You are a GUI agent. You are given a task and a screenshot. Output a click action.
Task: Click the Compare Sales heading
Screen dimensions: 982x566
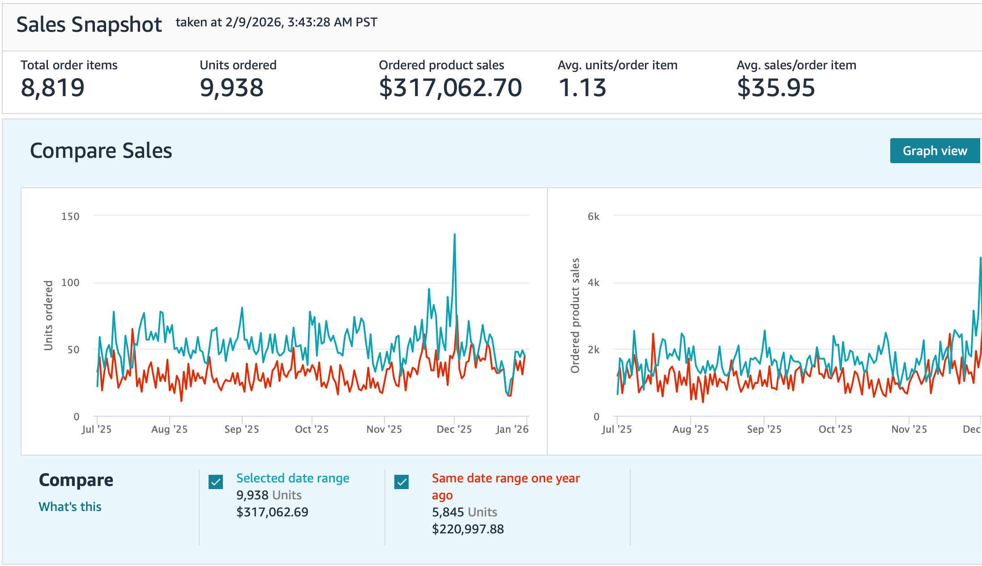pos(101,151)
